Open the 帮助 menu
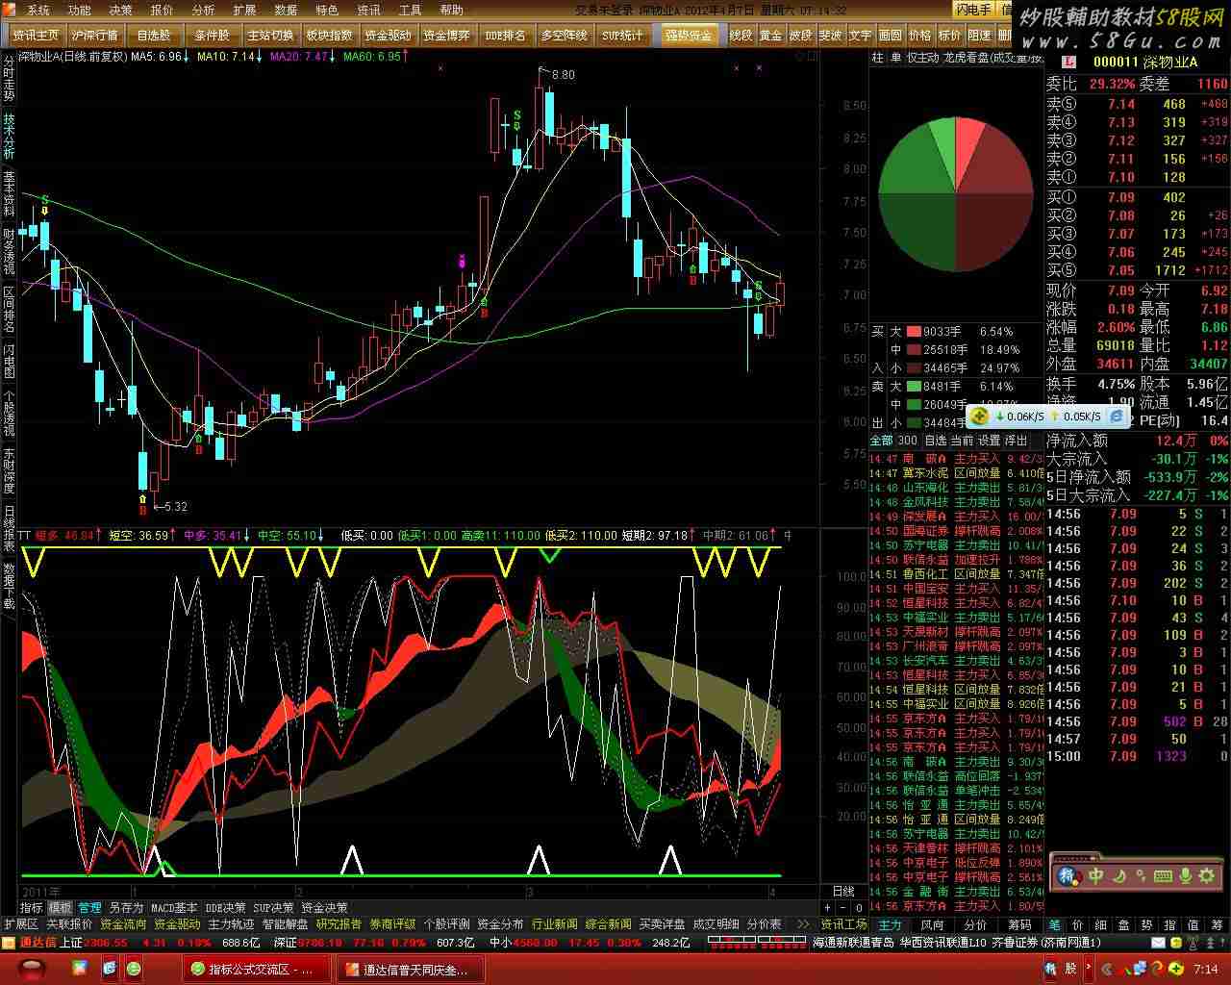The image size is (1231, 985). [x=451, y=11]
